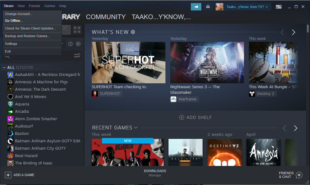The image size is (310, 185).
Task: Click the SUPERHOT game icon under news
Action: click(95, 94)
